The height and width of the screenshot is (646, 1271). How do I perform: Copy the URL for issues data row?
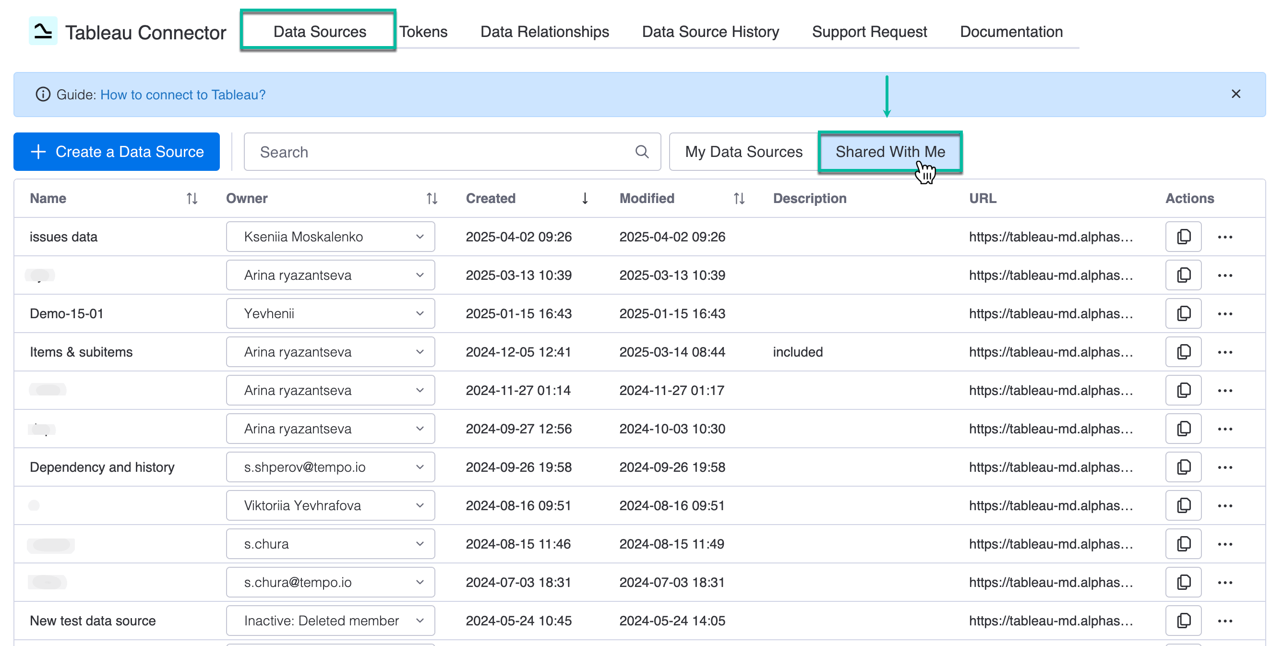pos(1183,237)
